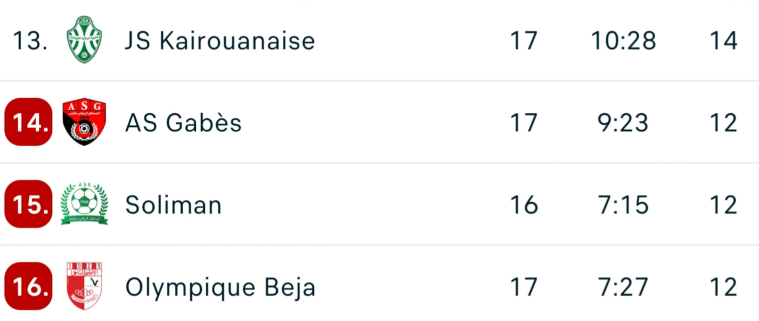Click AS Gabès's 17 matches played value
759x321 pixels.
(523, 123)
